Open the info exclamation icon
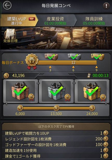Image resolution: width=112 pixels, height=160 pixels. click(106, 6)
